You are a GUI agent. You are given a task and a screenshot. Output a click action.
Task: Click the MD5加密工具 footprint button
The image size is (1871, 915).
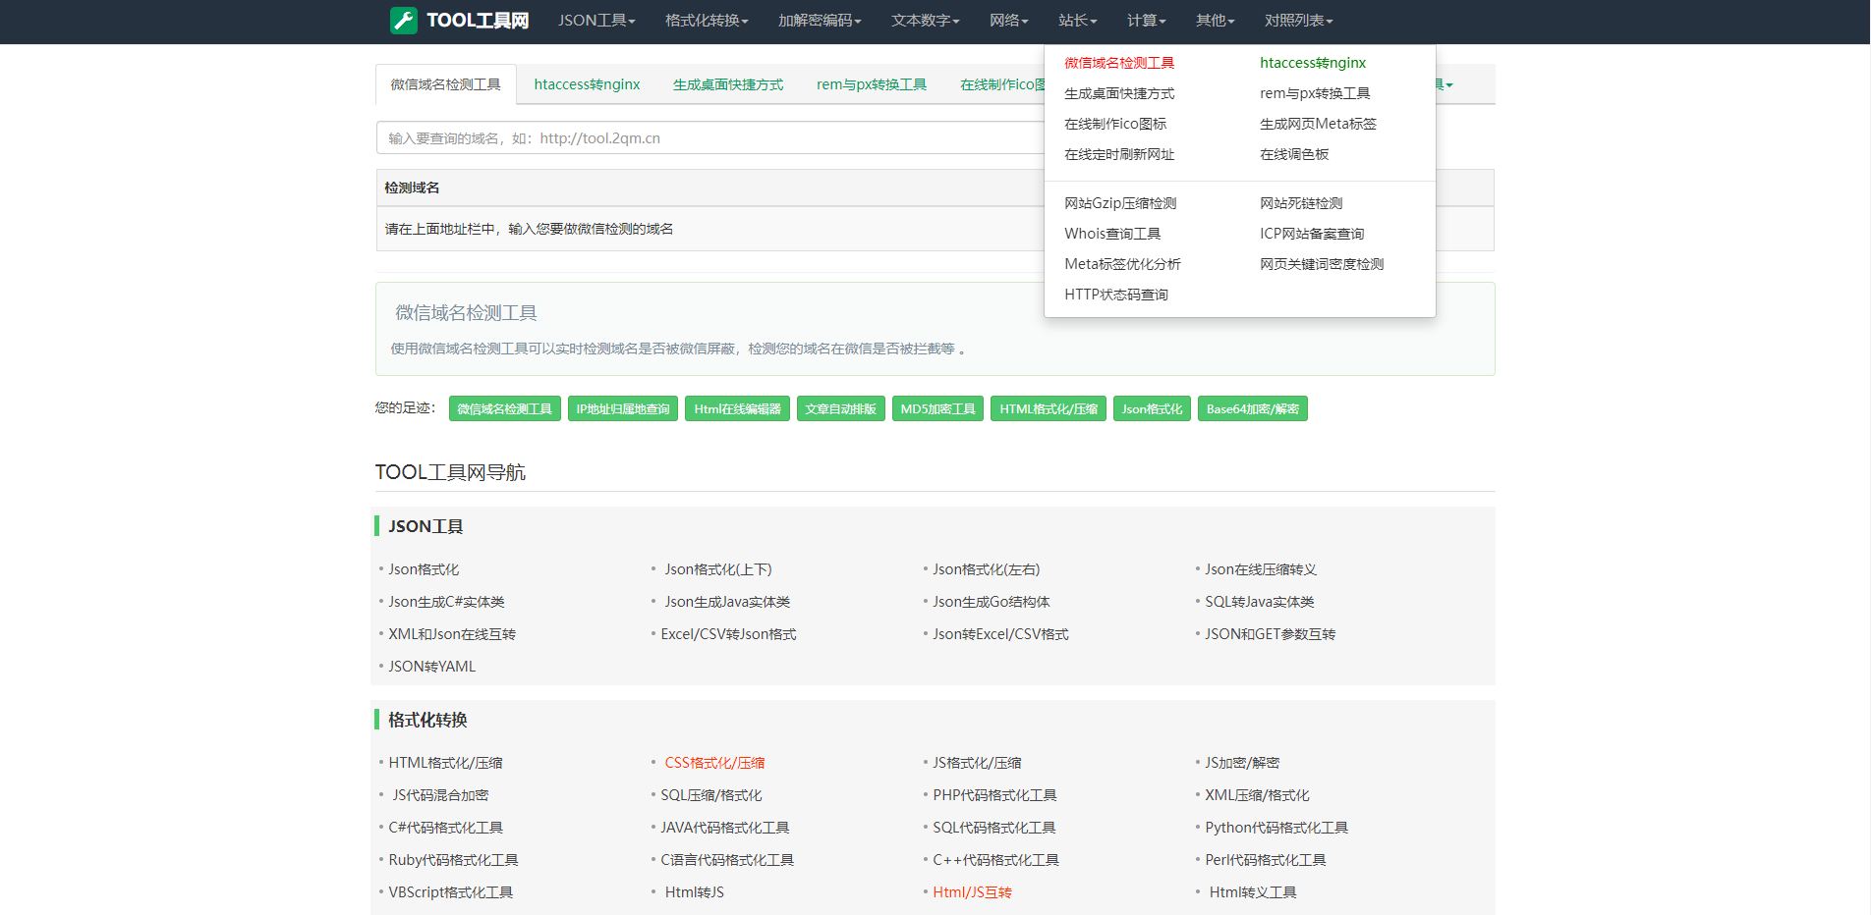click(x=937, y=408)
